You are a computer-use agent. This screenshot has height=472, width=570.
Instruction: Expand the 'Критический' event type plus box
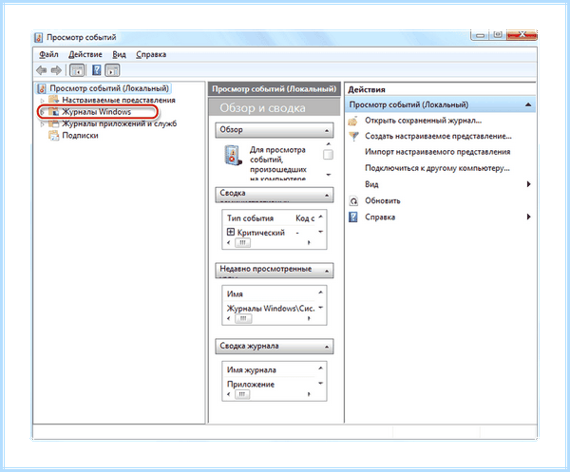point(231,232)
